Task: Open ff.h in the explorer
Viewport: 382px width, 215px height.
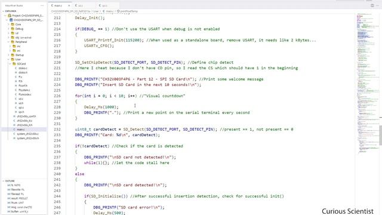Action: (x=20, y=81)
